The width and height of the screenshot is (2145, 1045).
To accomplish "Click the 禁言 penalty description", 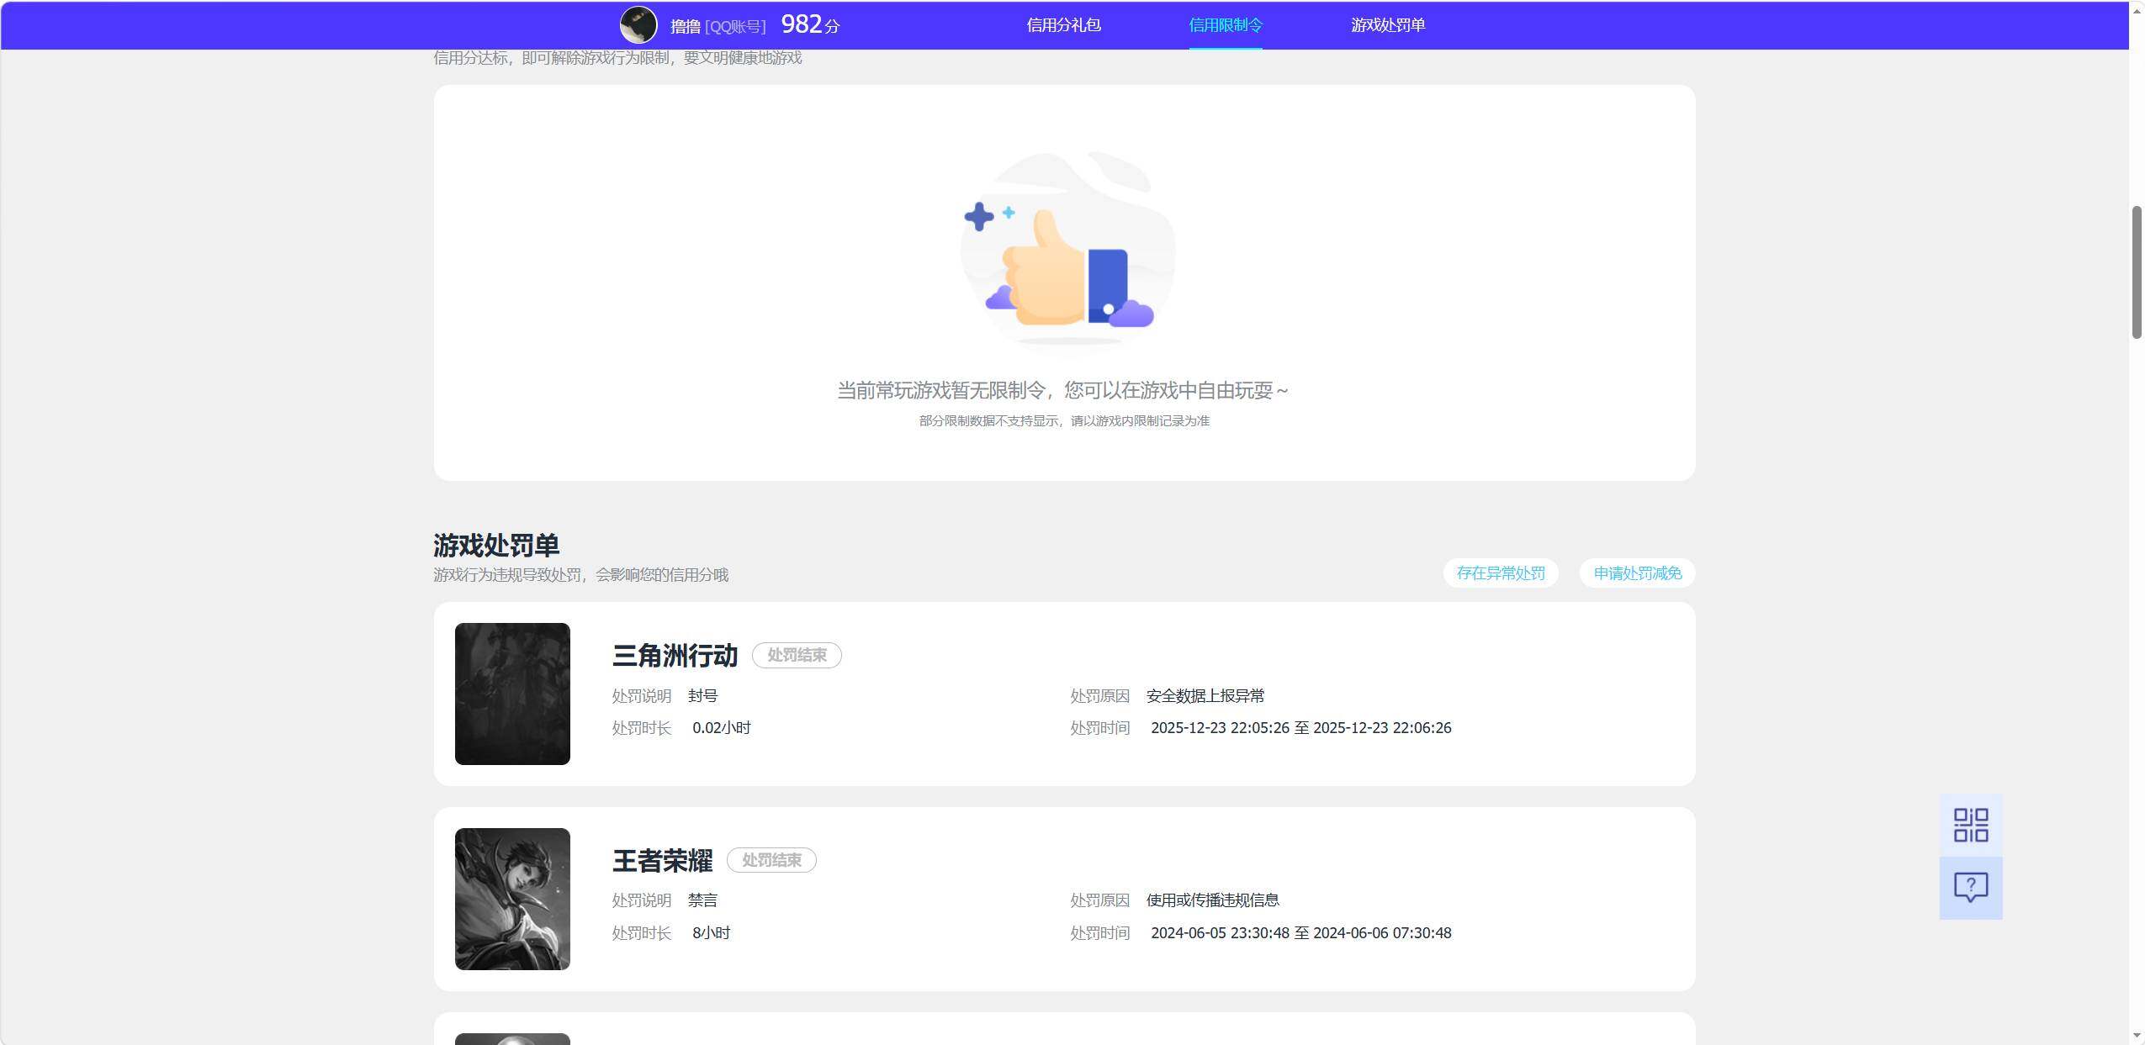I will point(702,900).
